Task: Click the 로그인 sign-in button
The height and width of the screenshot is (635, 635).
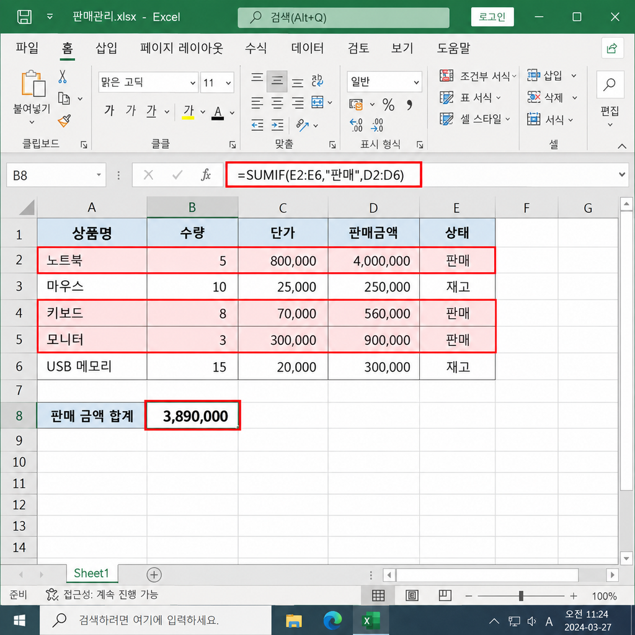Action: [x=492, y=17]
